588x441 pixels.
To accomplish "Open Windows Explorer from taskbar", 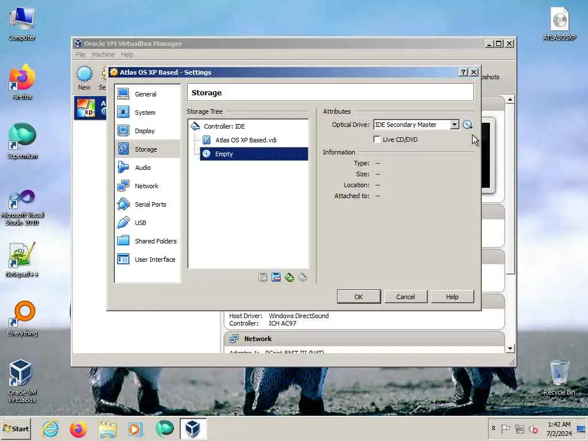I will (x=107, y=429).
